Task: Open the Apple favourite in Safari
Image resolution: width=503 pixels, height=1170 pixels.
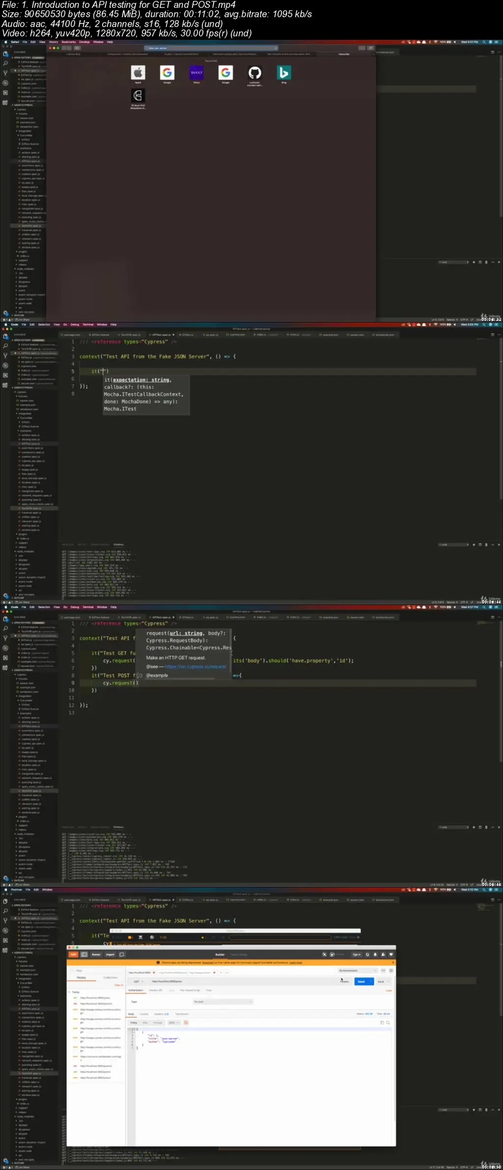Action: coord(138,73)
